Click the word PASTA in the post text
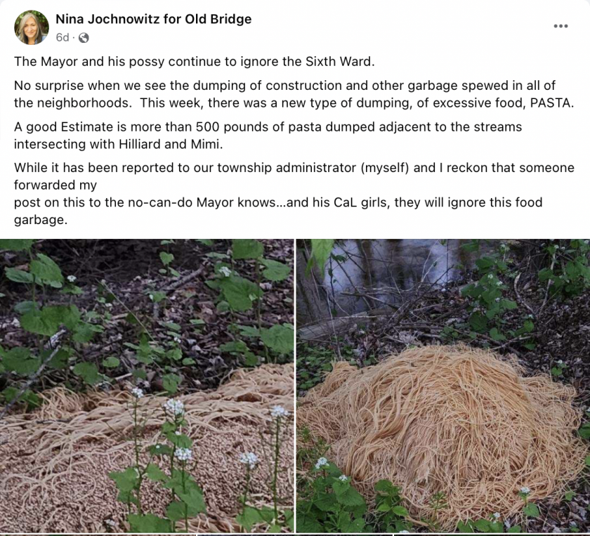Screen dimensions: 590x536 coord(551,103)
